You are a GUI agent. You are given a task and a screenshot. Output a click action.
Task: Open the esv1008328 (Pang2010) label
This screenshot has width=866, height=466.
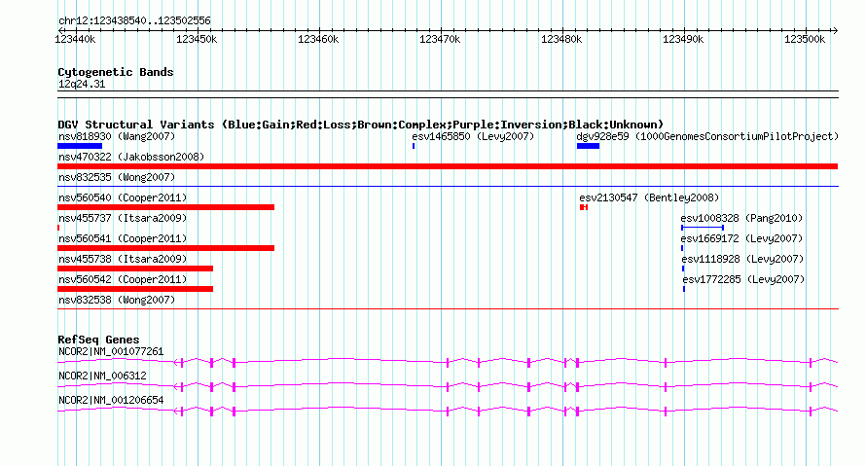[x=741, y=218]
